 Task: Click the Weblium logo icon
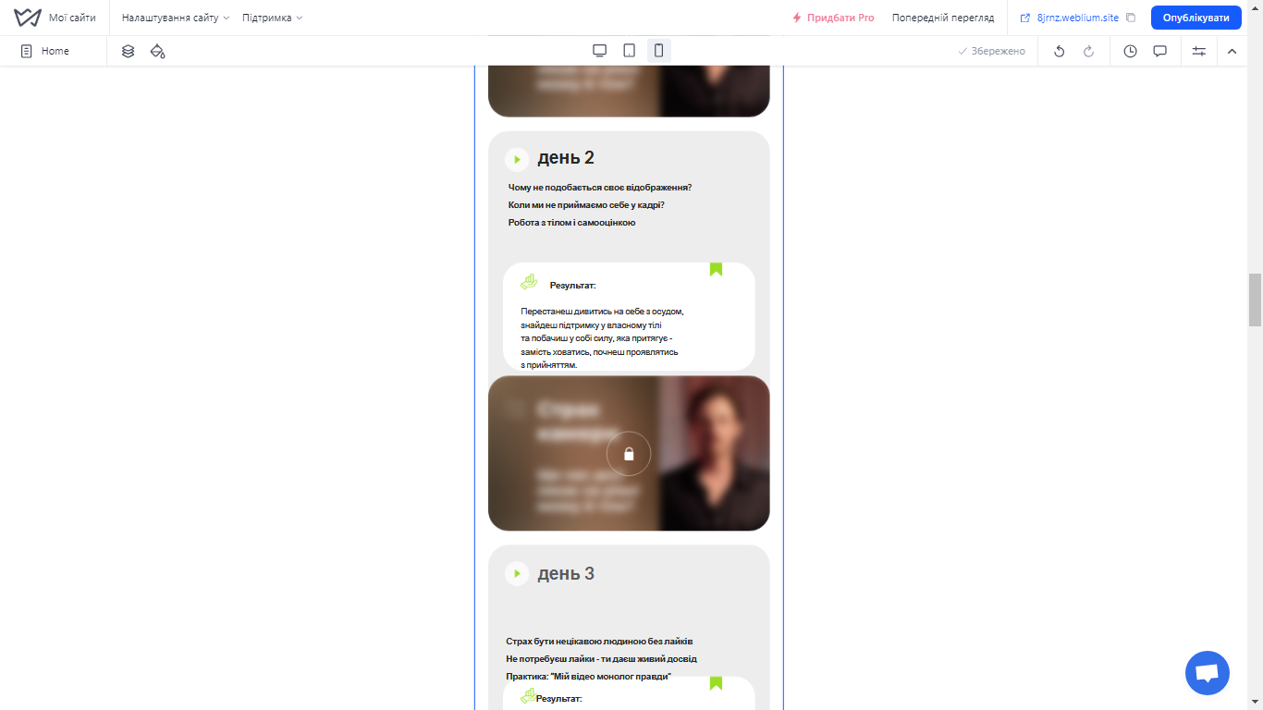(x=28, y=18)
